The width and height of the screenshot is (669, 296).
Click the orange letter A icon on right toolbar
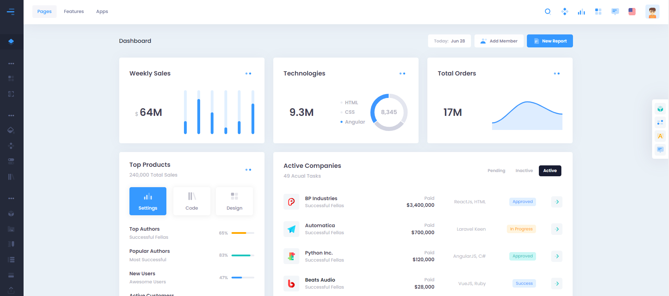[x=660, y=136]
